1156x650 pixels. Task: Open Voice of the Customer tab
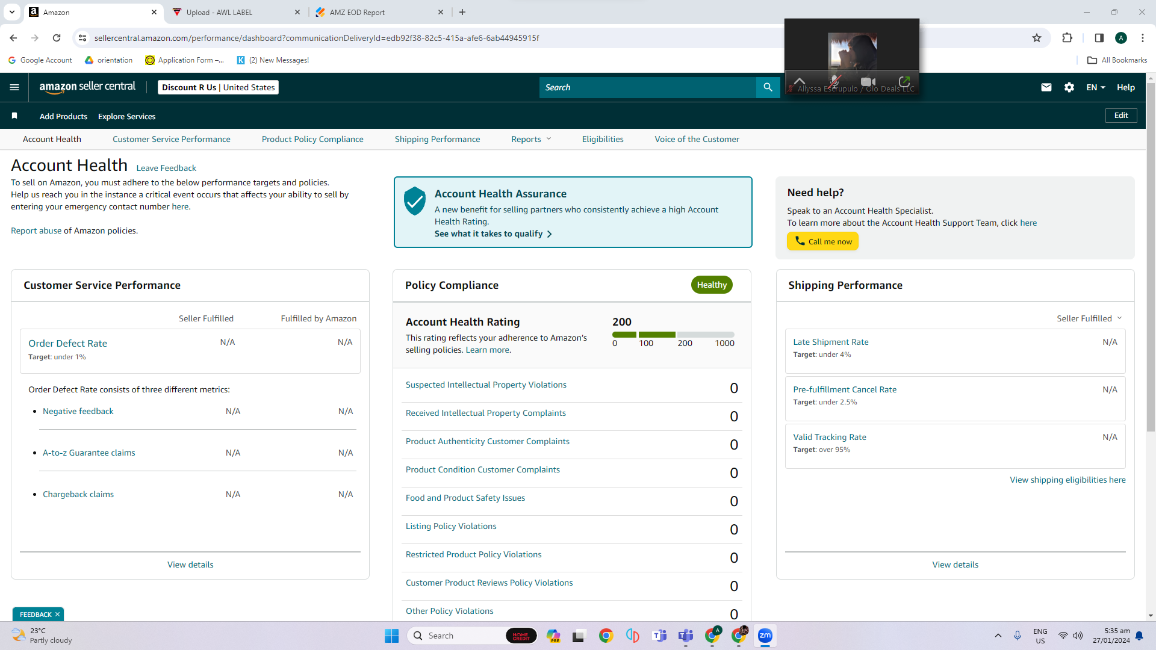697,139
